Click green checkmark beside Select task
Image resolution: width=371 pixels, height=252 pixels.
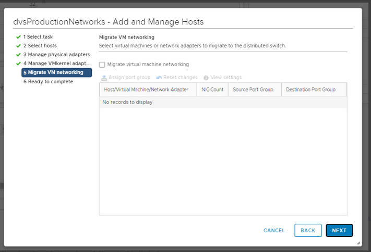tap(18, 37)
